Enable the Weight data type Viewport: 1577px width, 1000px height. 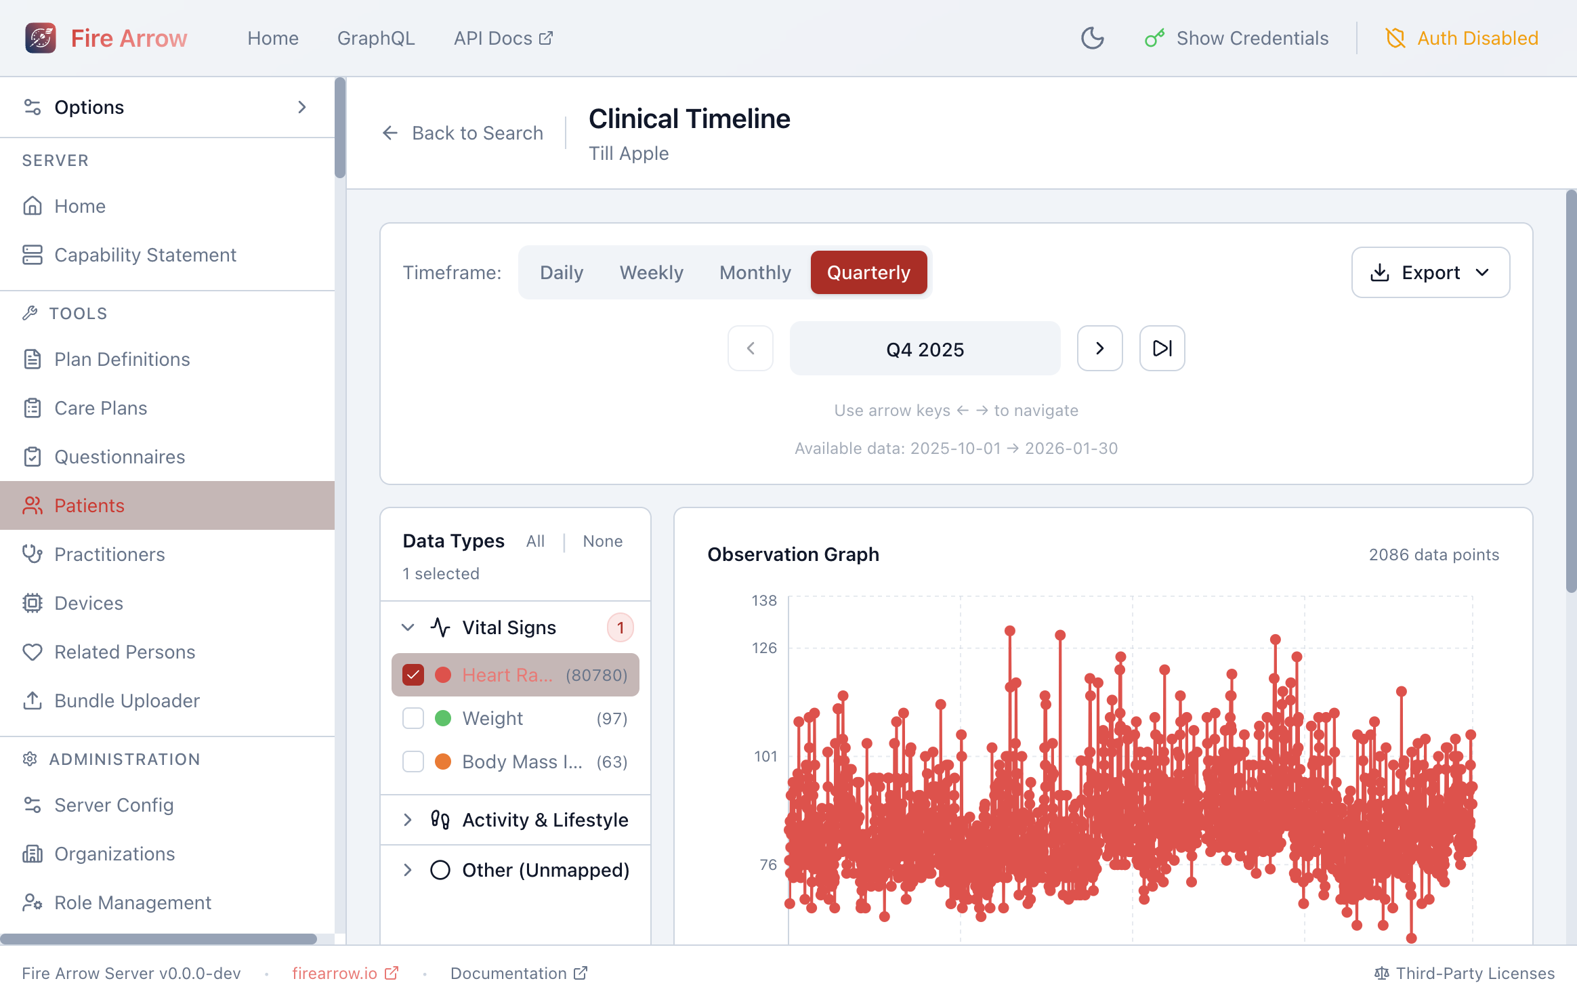point(413,718)
